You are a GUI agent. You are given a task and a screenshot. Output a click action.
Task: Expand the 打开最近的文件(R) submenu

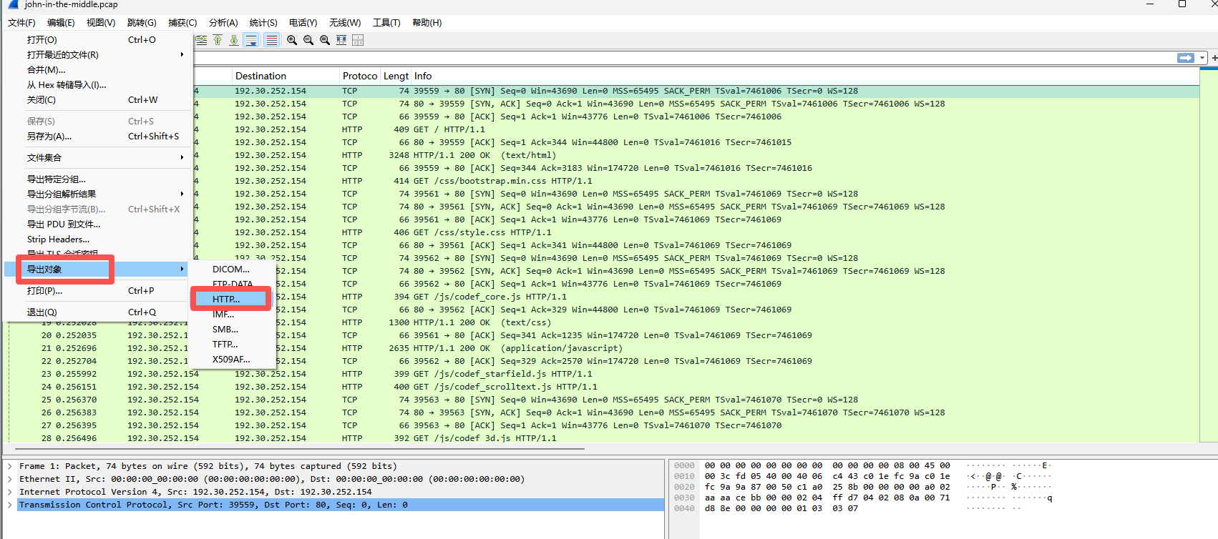pos(97,55)
